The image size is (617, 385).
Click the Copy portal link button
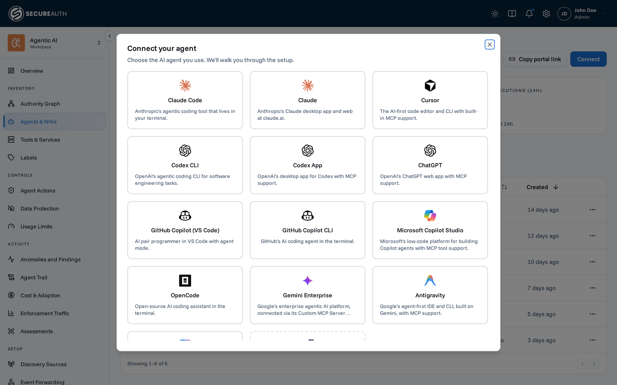coord(535,59)
